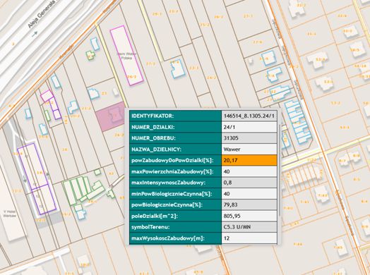Click the orange powZabudowyDoPowDzialki value 20,17
This screenshot has height=275, width=370.
point(249,160)
